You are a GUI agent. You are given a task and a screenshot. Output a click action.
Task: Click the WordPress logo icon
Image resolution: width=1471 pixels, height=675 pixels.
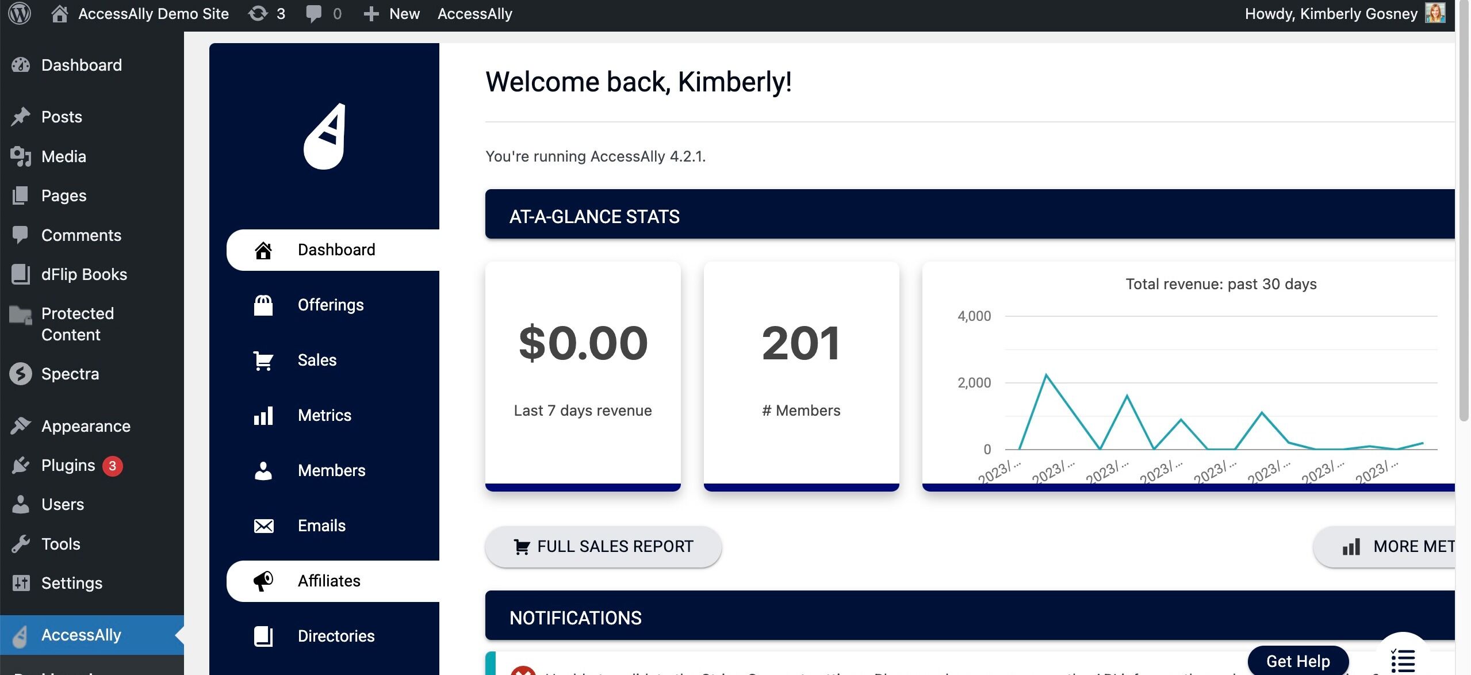(20, 13)
